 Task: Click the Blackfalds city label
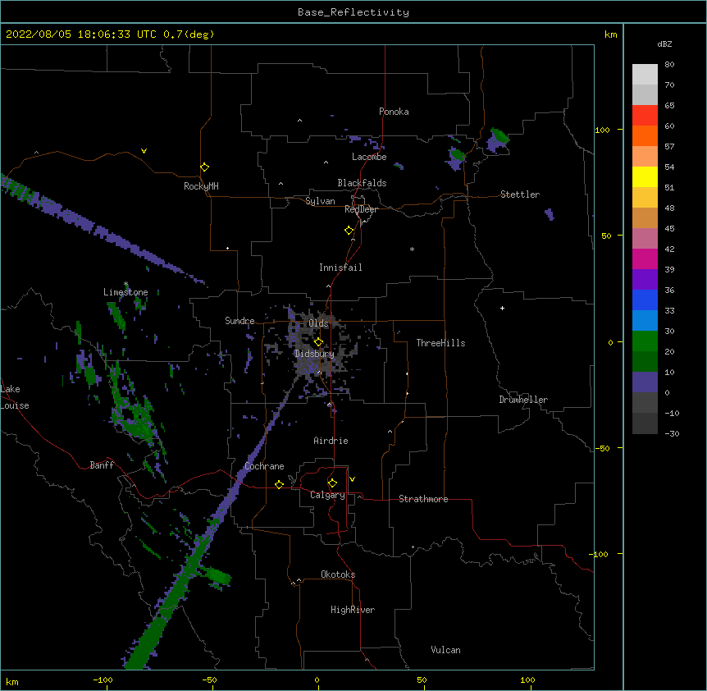[x=362, y=183]
